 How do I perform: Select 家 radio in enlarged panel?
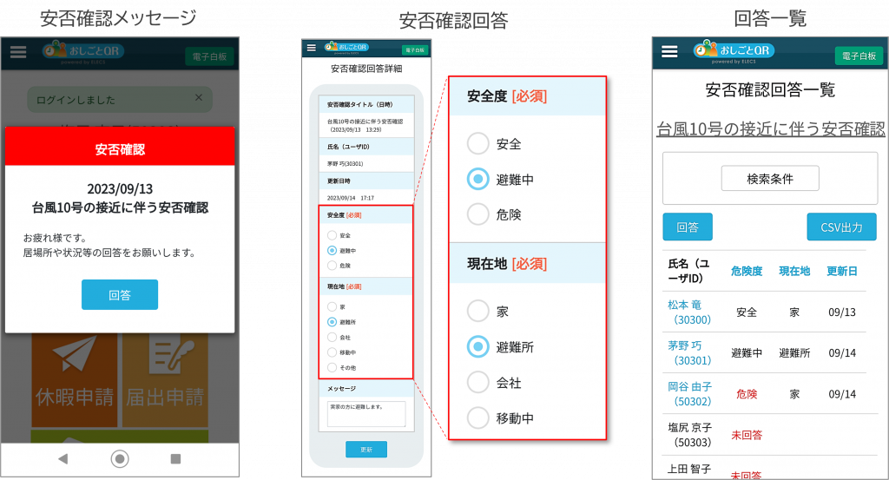(478, 311)
